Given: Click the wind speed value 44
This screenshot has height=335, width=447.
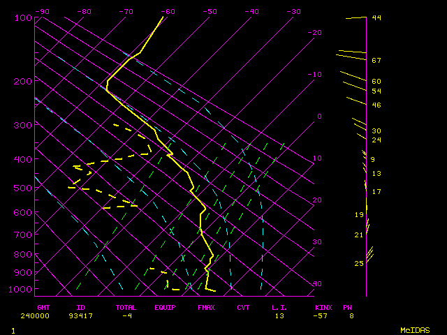Looking at the screenshot, I should 376,17.
